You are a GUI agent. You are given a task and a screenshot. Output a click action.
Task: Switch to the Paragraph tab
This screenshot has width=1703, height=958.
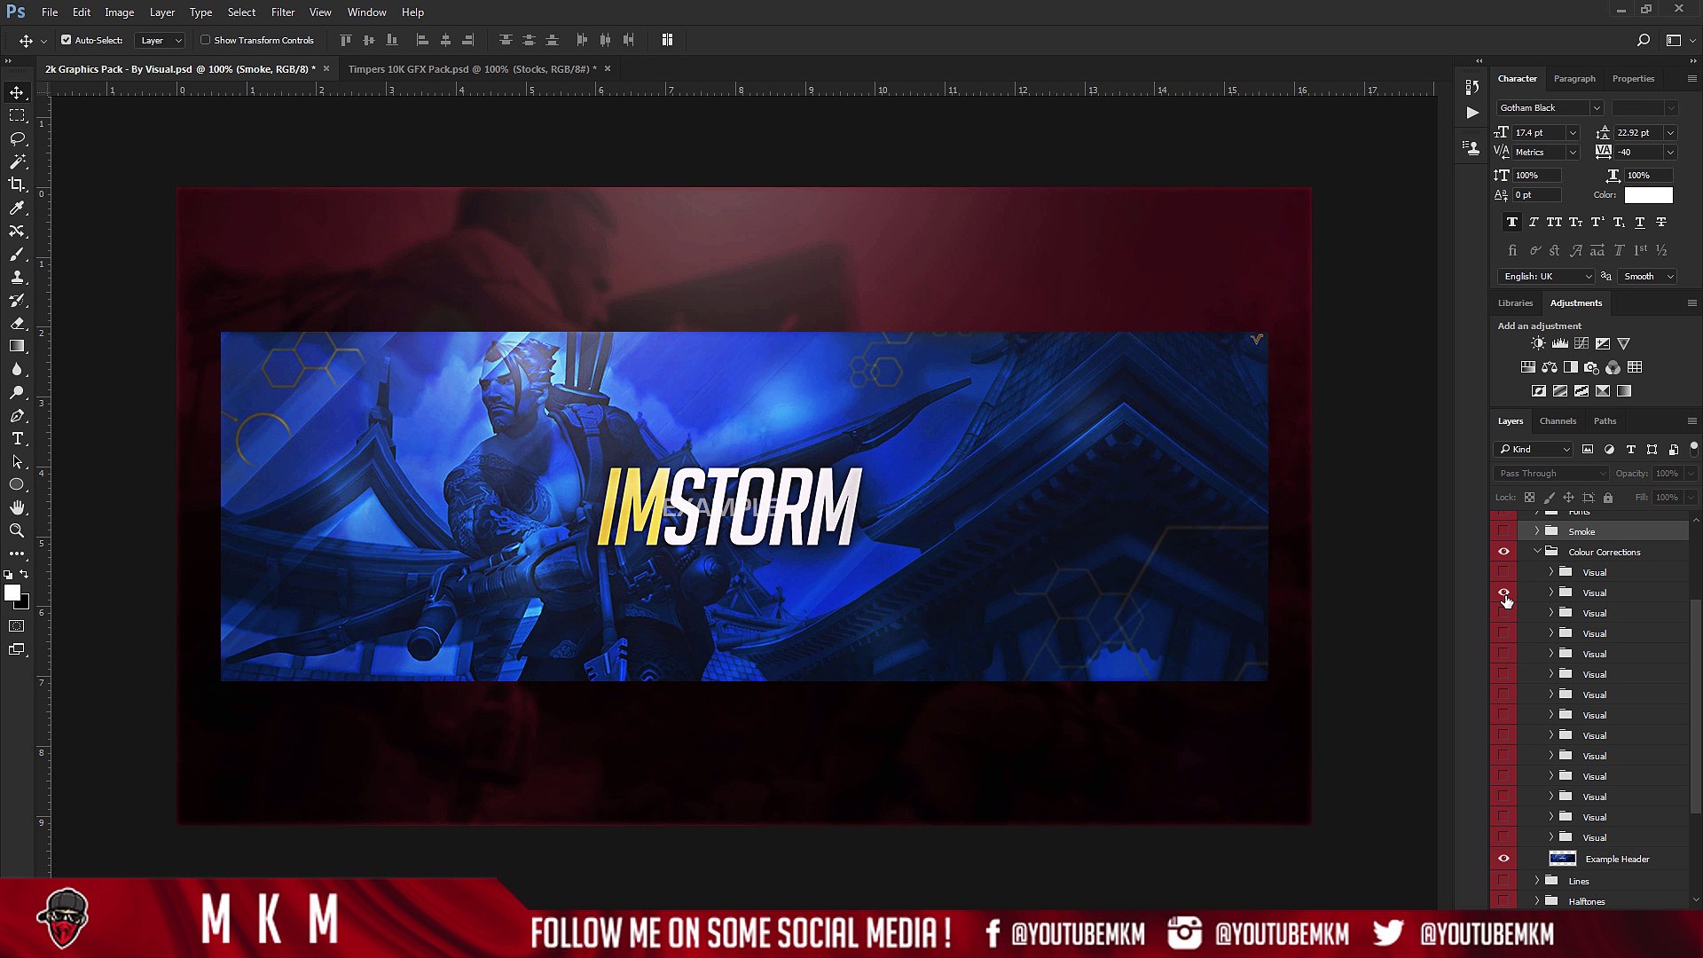(1574, 79)
